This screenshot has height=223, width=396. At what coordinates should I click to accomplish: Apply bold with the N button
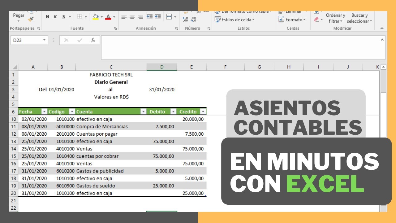[x=47, y=17]
